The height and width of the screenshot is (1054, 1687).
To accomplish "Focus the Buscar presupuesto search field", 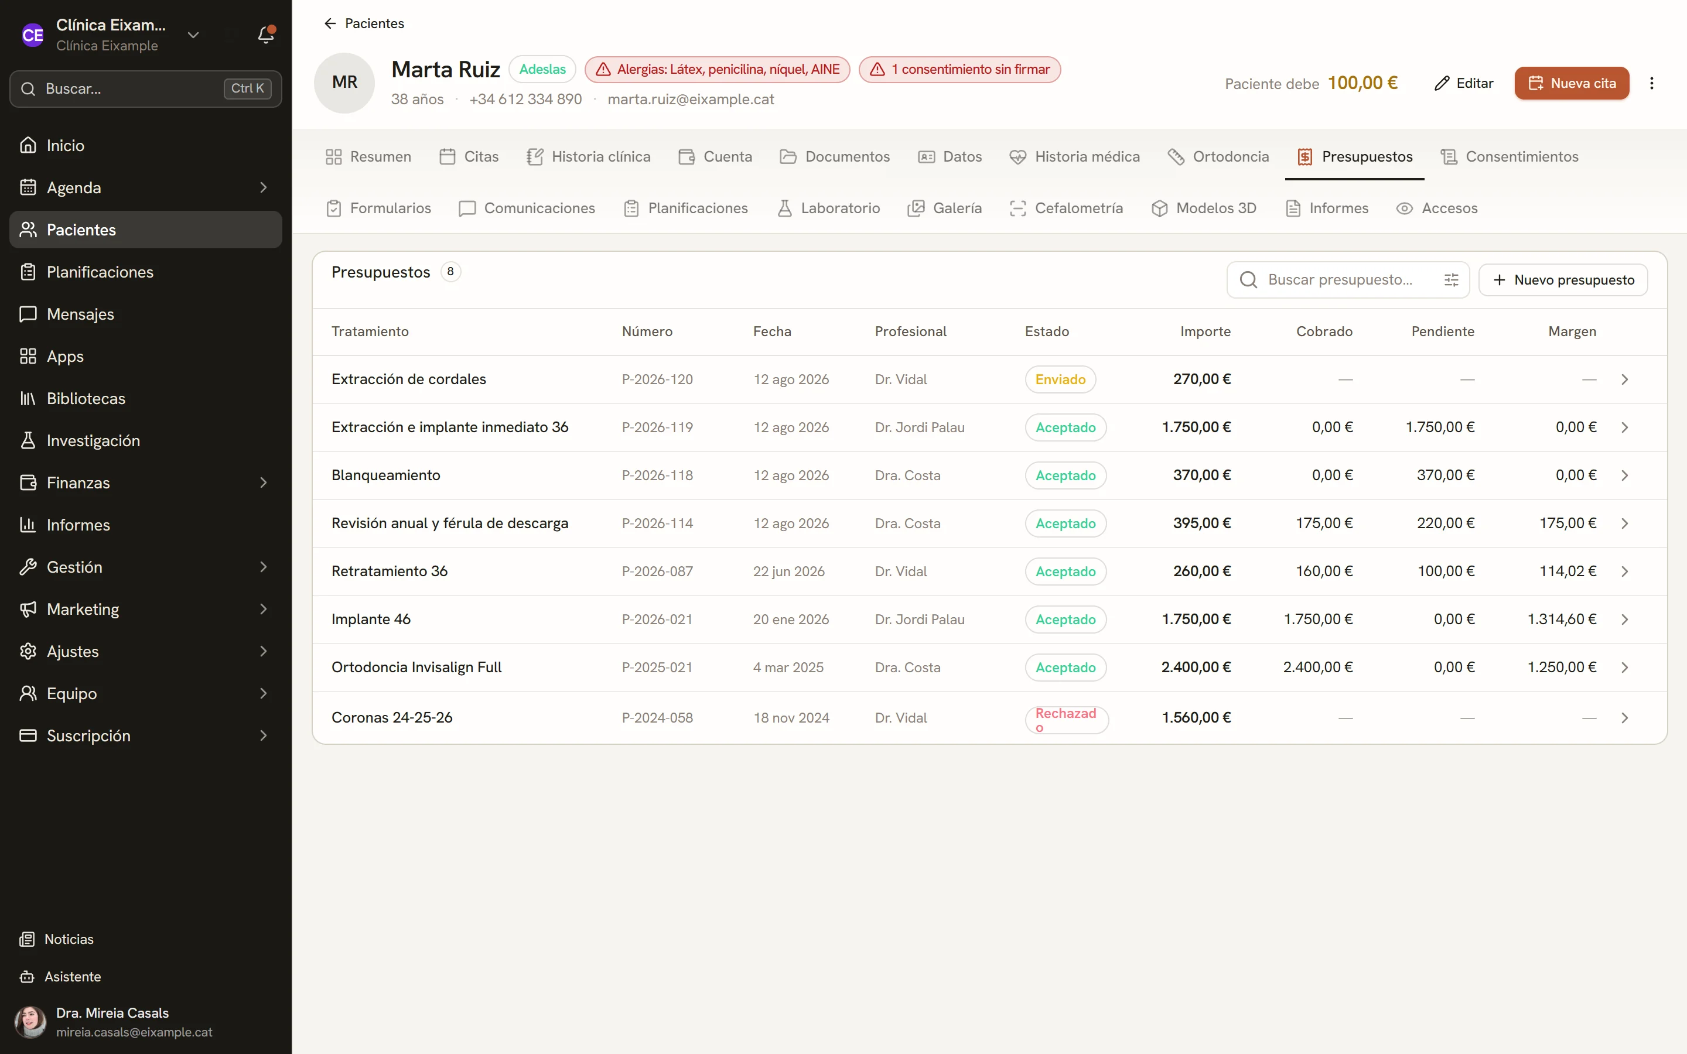I will 1347,279.
